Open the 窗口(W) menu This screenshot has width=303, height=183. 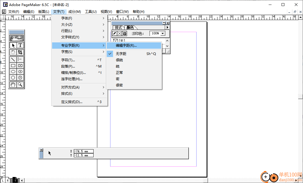tap(122, 12)
